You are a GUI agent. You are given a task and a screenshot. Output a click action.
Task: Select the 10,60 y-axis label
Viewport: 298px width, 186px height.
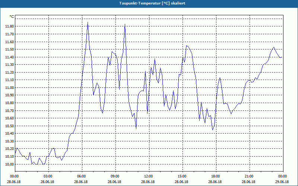tap(10, 118)
